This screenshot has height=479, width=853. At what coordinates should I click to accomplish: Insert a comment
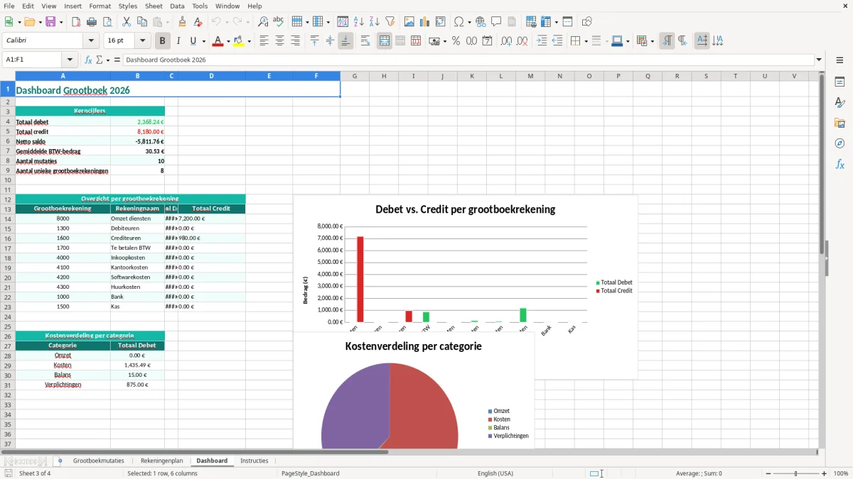click(496, 22)
